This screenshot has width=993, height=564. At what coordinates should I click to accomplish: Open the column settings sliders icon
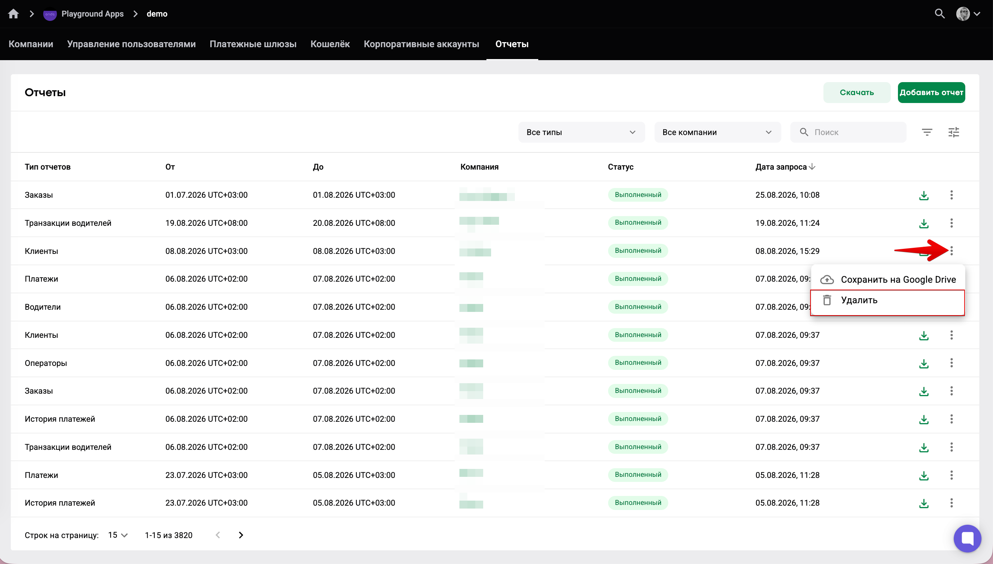point(953,133)
